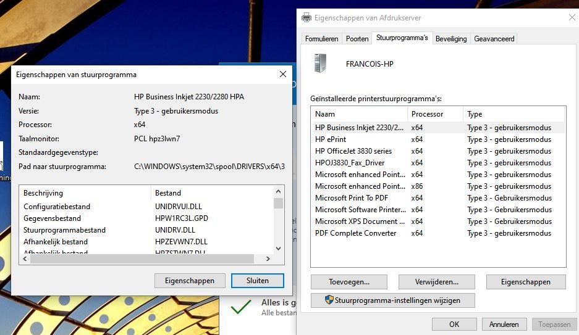Viewport: 579px width, 335px height.
Task: Select the Stuurprogramma's tab
Action: (402, 38)
